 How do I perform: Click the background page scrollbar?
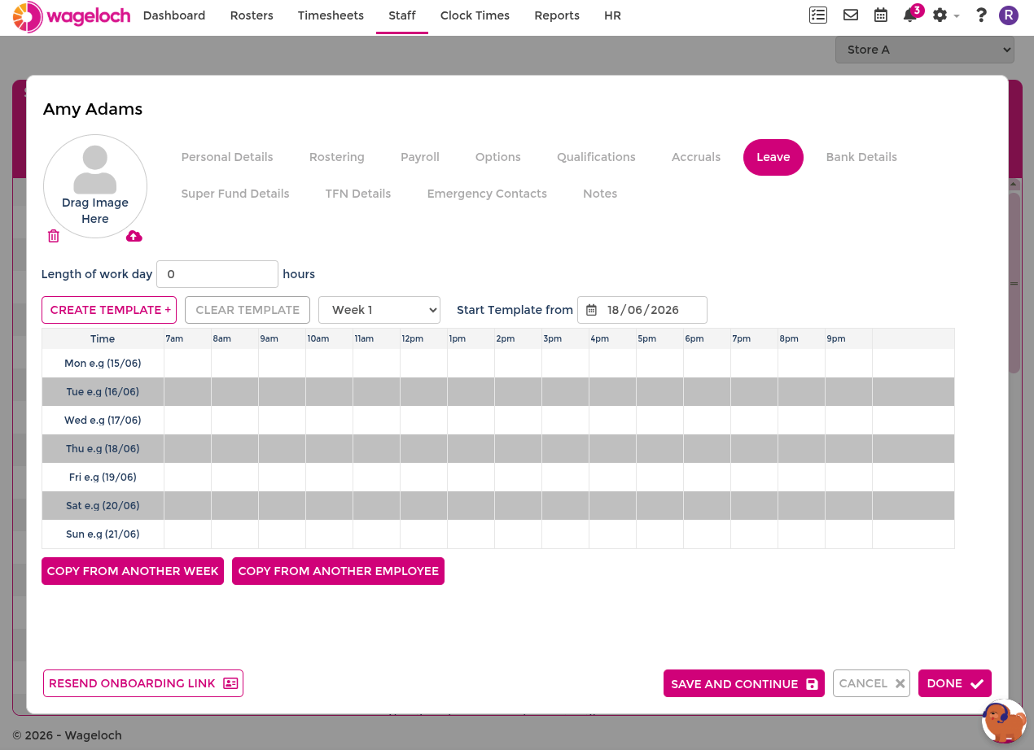coord(1014,282)
